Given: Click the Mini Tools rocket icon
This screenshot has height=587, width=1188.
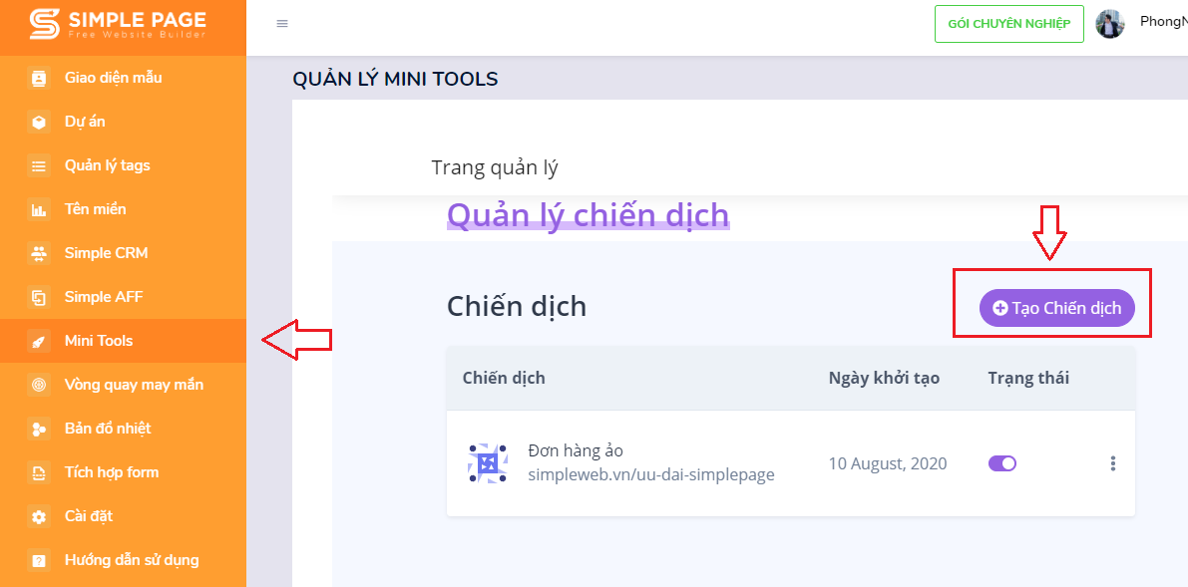Looking at the screenshot, I should coord(39,342).
